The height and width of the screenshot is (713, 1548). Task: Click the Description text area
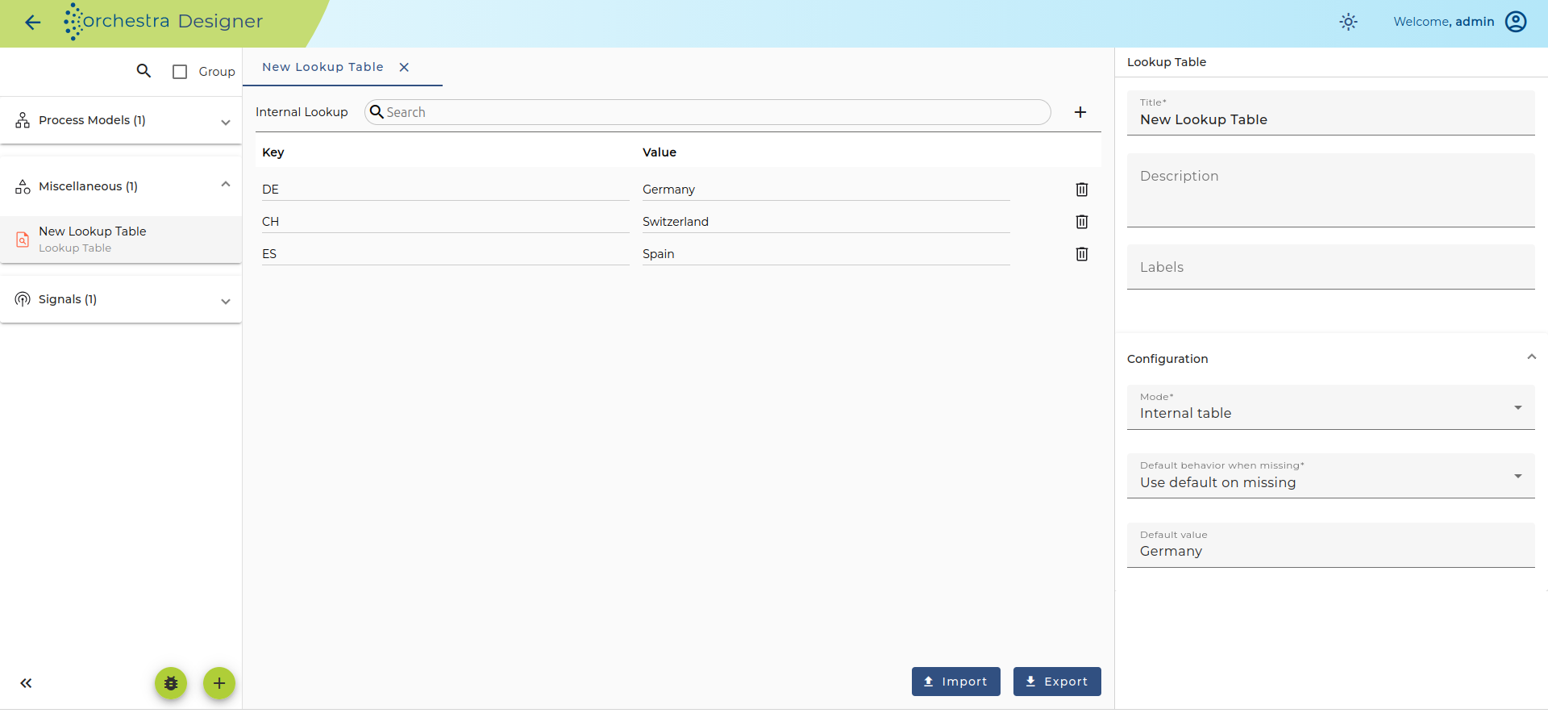[1330, 190]
